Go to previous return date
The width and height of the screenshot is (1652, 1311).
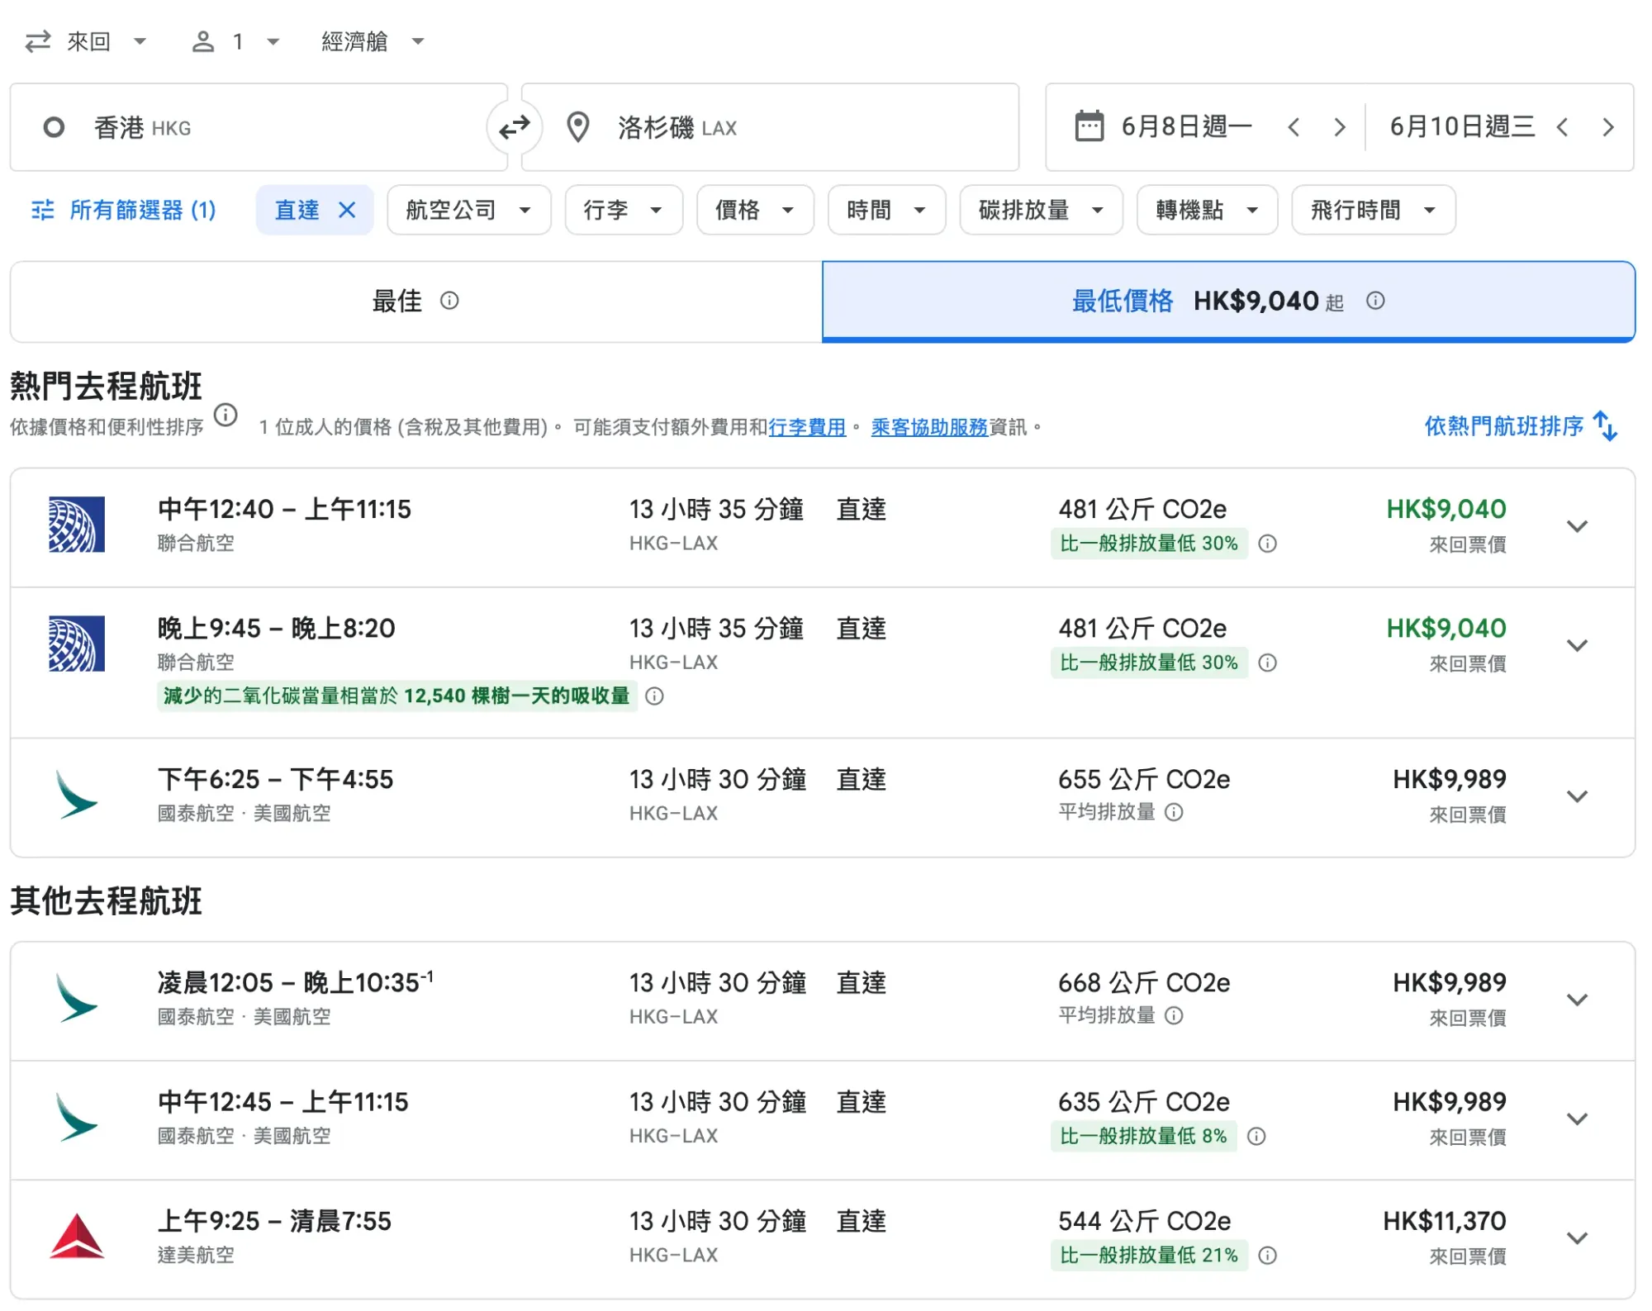(x=1562, y=127)
